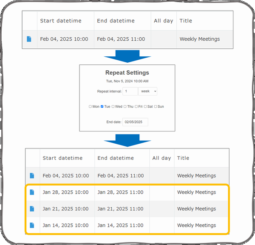
Task: Click the End date field 02/05/2025
Action: pos(135,122)
